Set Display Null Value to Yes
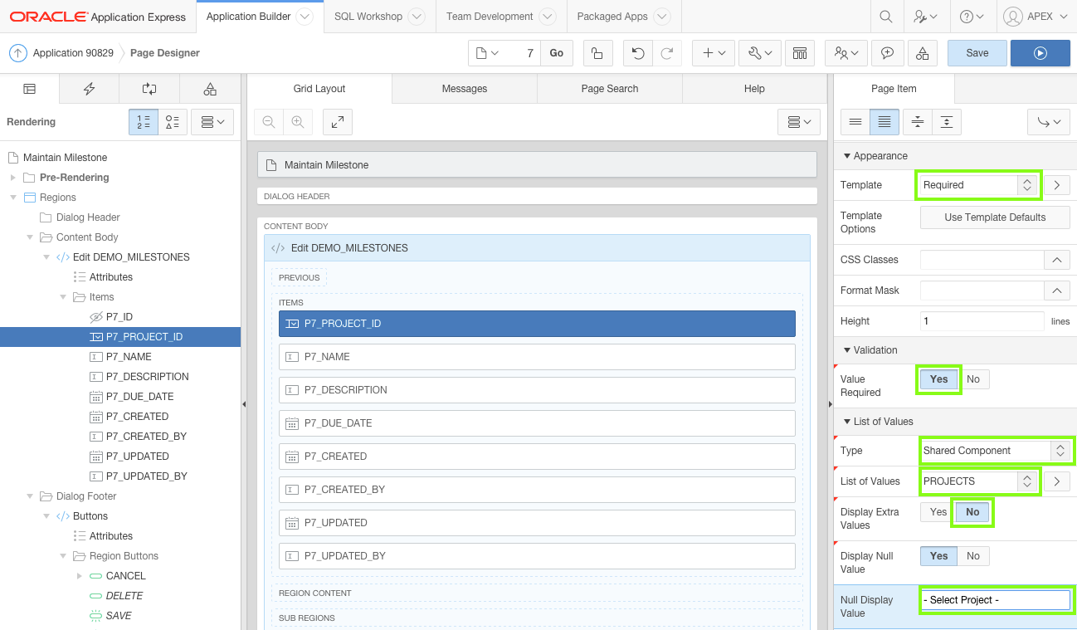1077x630 pixels. tap(938, 556)
